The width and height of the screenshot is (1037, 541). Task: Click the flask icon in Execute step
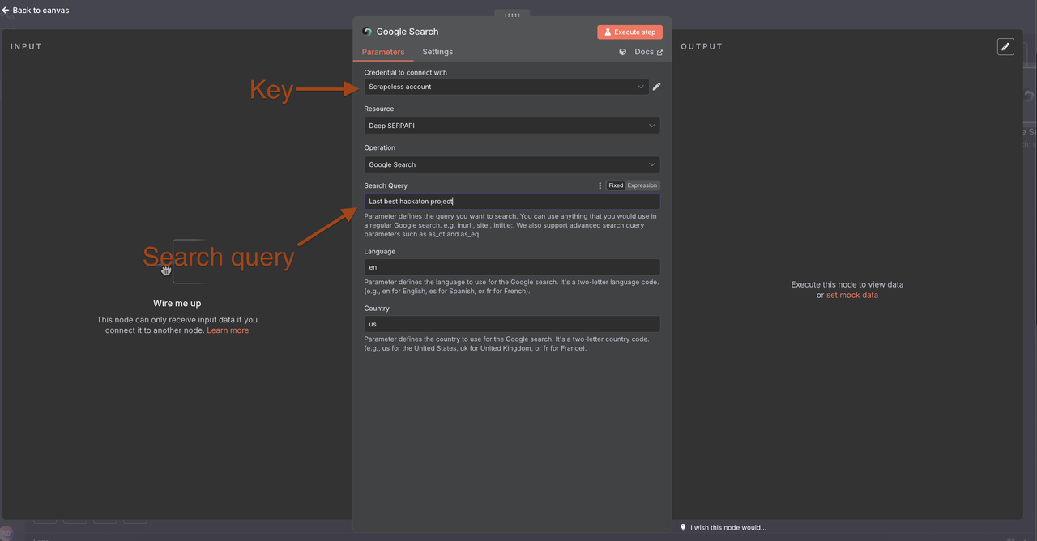click(608, 32)
